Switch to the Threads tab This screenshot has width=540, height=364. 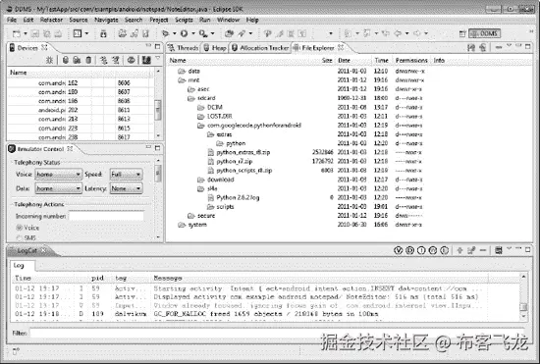[x=184, y=48]
